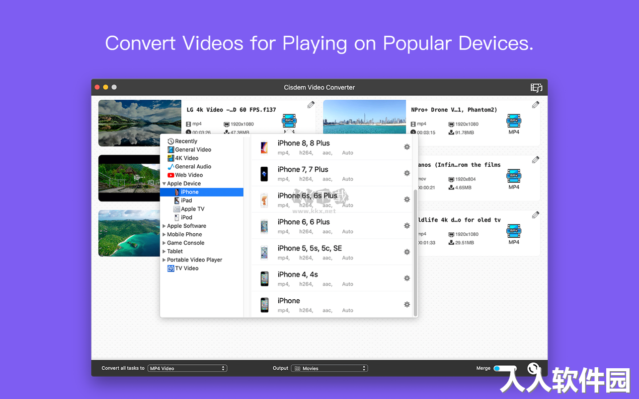This screenshot has width=639, height=399.
Task: Expand the Tablet group
Action: click(x=164, y=251)
